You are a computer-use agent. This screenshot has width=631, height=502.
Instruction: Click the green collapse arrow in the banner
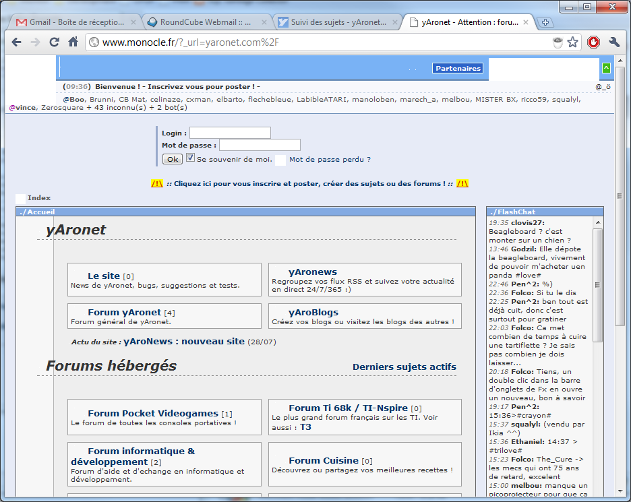(606, 68)
